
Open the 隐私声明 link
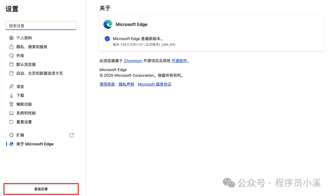(126, 84)
